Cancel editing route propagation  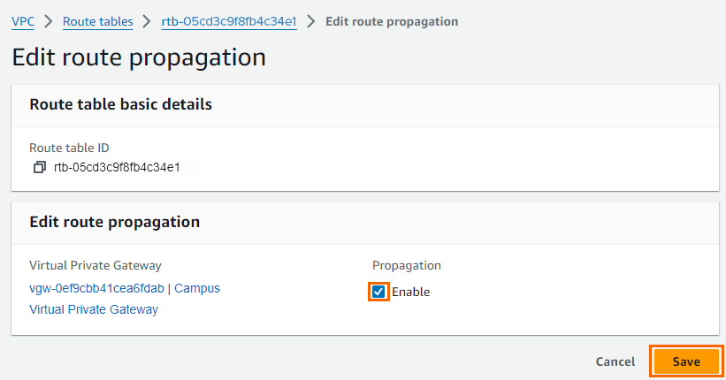[x=615, y=361]
